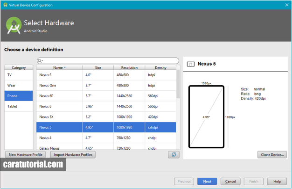Sort by the Resolution column header
This screenshot has height=189, width=292.
[129, 68]
